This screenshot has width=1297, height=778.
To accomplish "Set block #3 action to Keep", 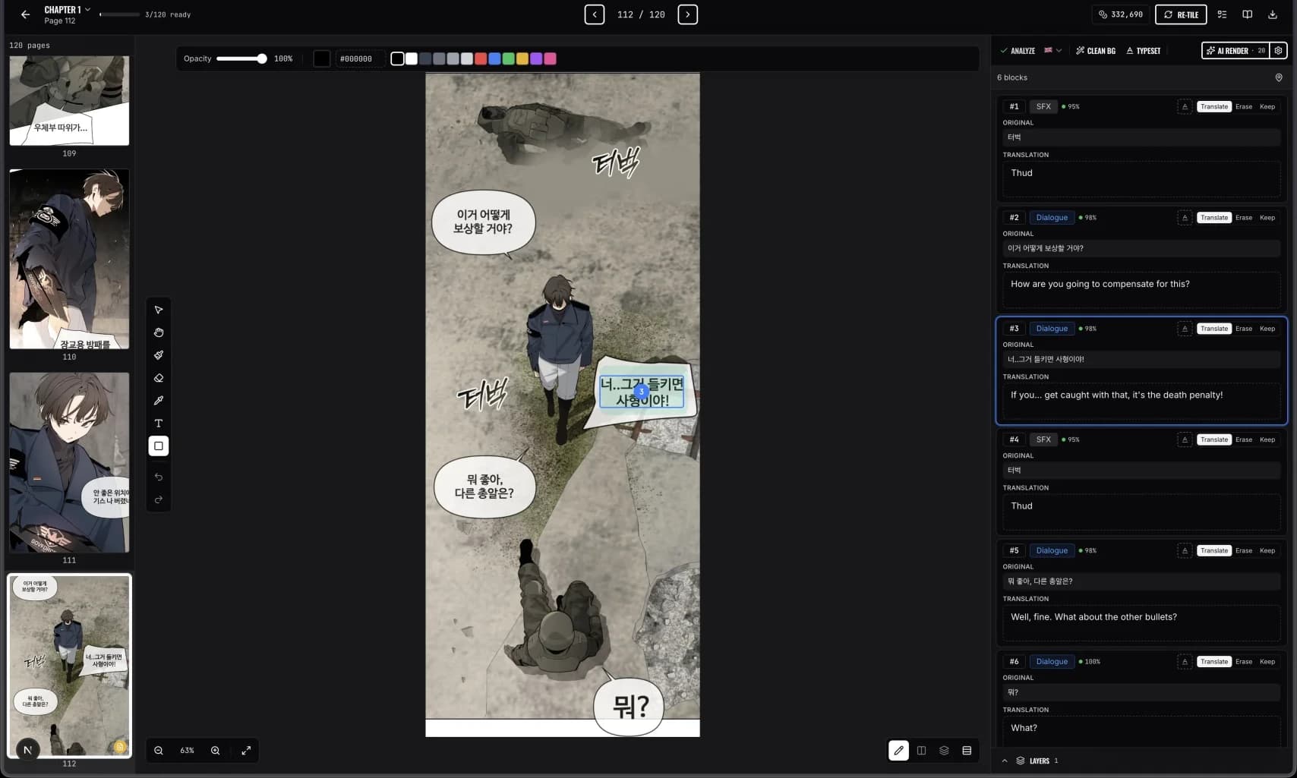I will click(1267, 329).
